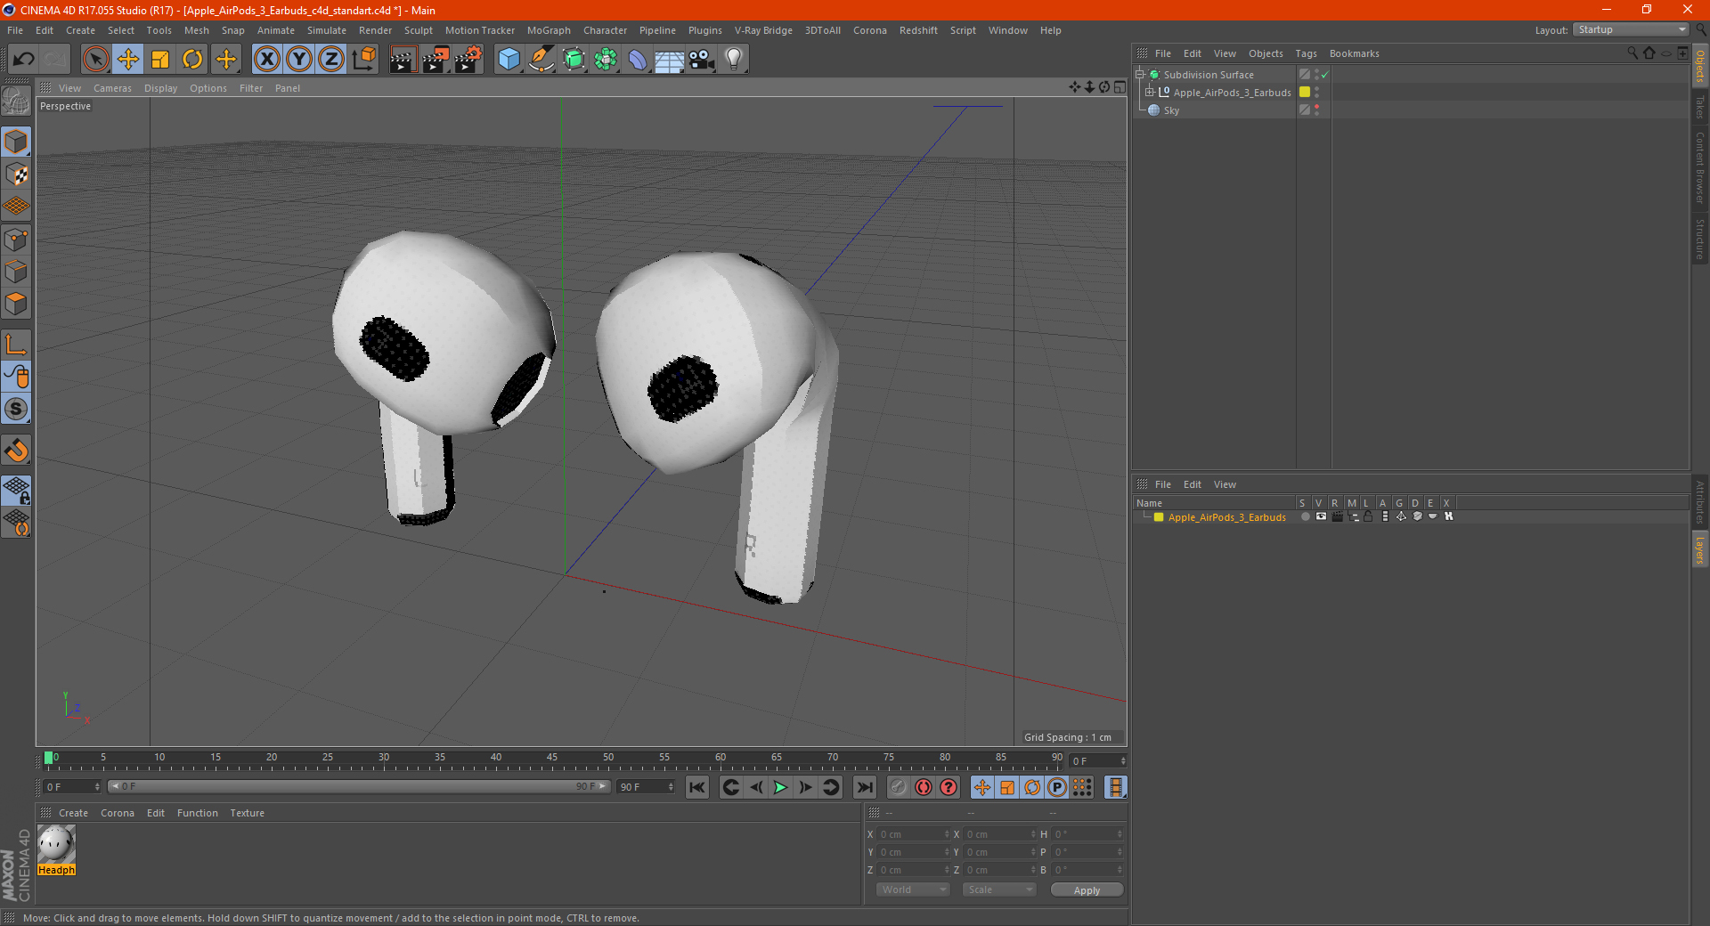This screenshot has width=1710, height=926.
Task: Toggle autokeying button
Action: click(924, 787)
